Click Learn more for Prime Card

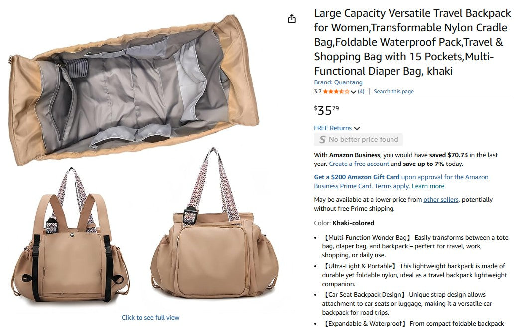(428, 186)
